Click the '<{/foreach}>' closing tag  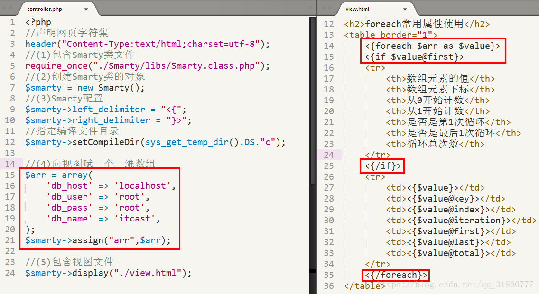tap(396, 275)
